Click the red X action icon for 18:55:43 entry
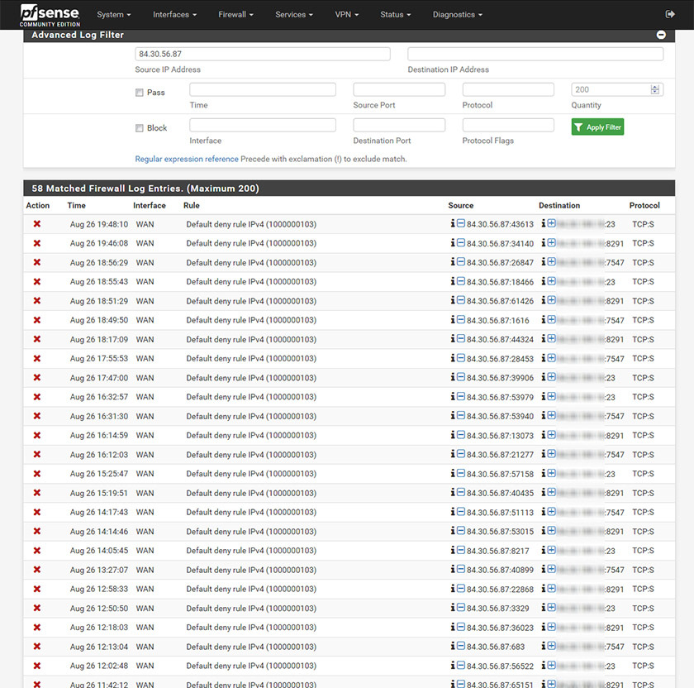Image resolution: width=694 pixels, height=688 pixels. pos(37,281)
